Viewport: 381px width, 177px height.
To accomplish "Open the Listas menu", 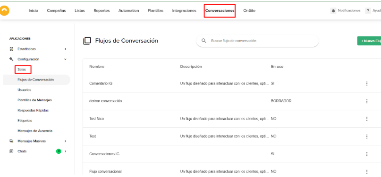I will (x=80, y=11).
